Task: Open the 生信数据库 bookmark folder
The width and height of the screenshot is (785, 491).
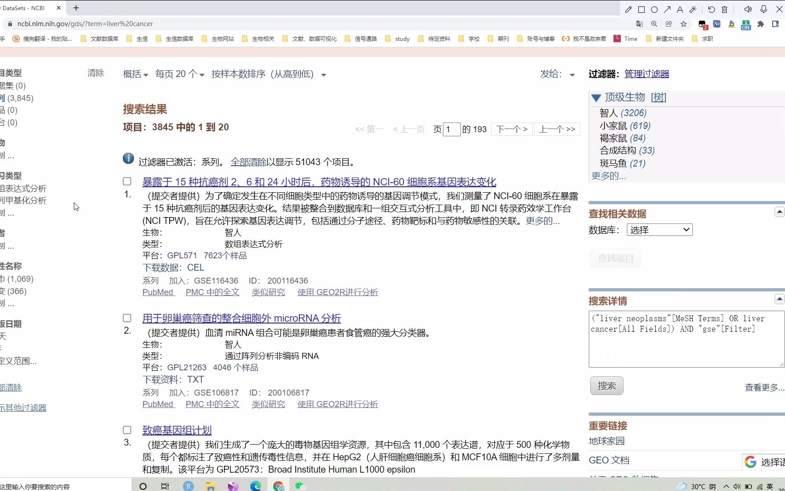Action: [175, 39]
